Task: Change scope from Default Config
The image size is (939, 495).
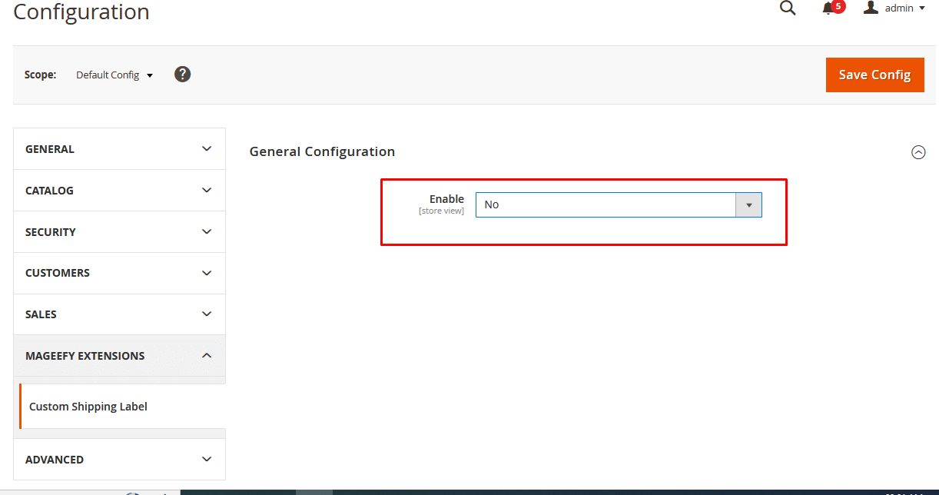Action: pos(108,75)
